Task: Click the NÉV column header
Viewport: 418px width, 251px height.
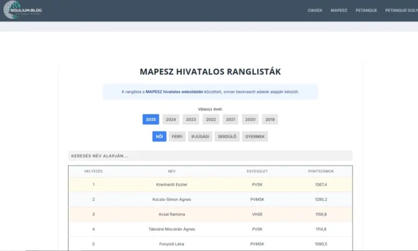Action: [x=172, y=171]
